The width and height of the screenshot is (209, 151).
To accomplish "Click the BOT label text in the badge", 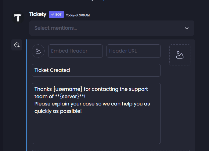I will point(58,14).
